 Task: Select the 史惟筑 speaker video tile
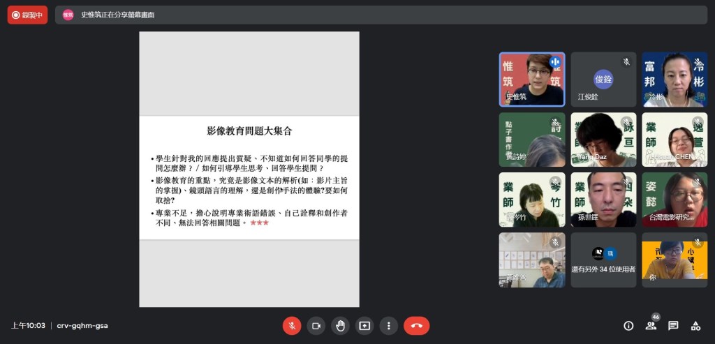532,79
